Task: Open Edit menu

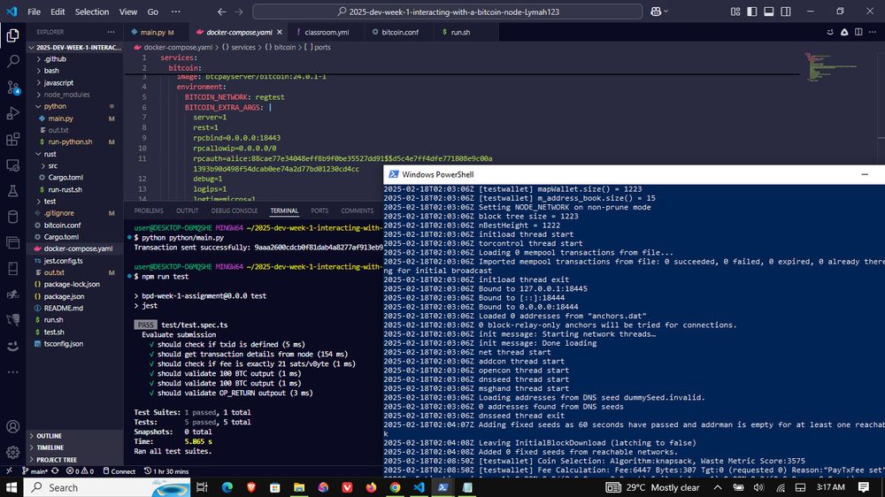Action: coord(58,11)
